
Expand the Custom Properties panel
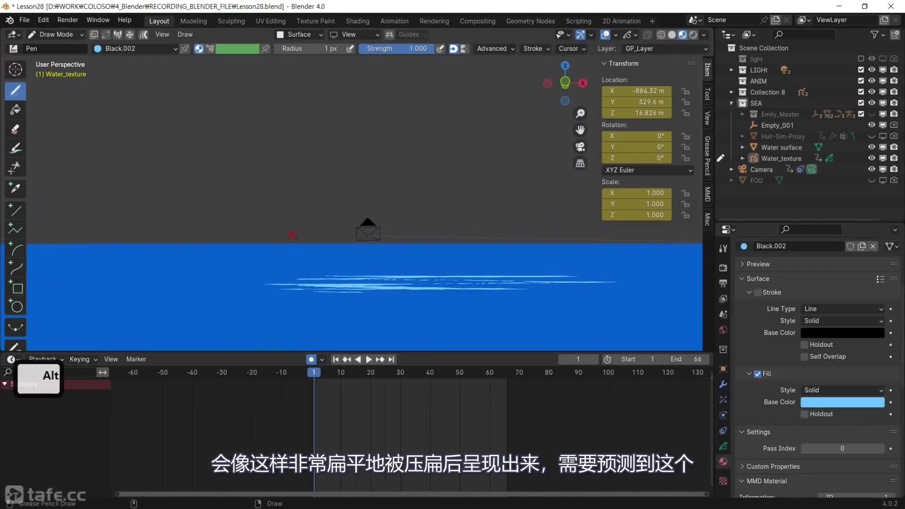(x=773, y=467)
